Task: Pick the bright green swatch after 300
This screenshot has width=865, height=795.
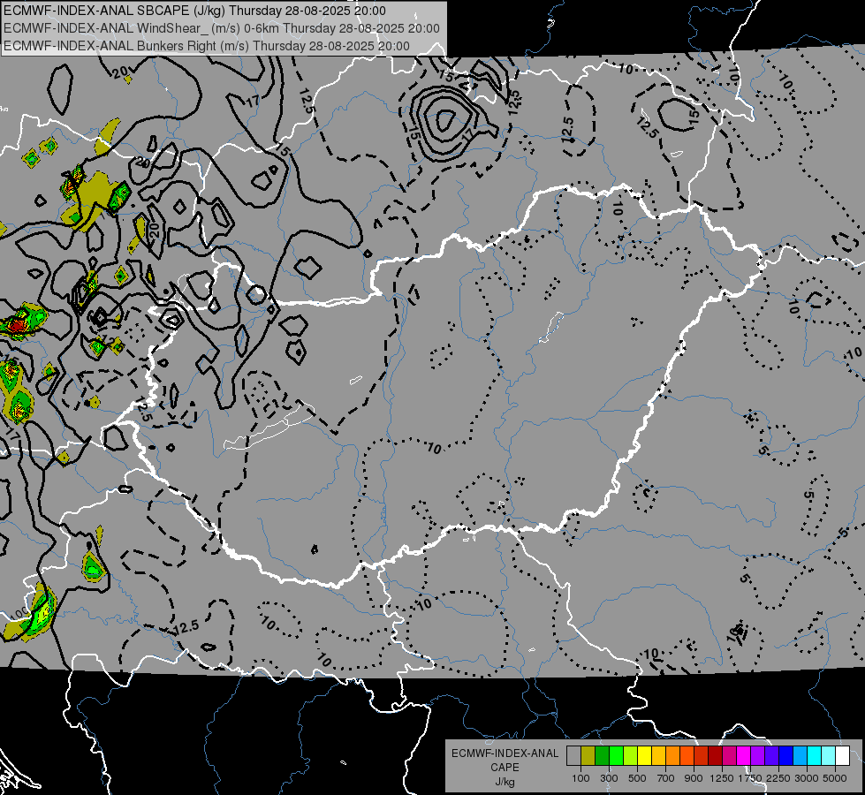Action: pos(616,755)
